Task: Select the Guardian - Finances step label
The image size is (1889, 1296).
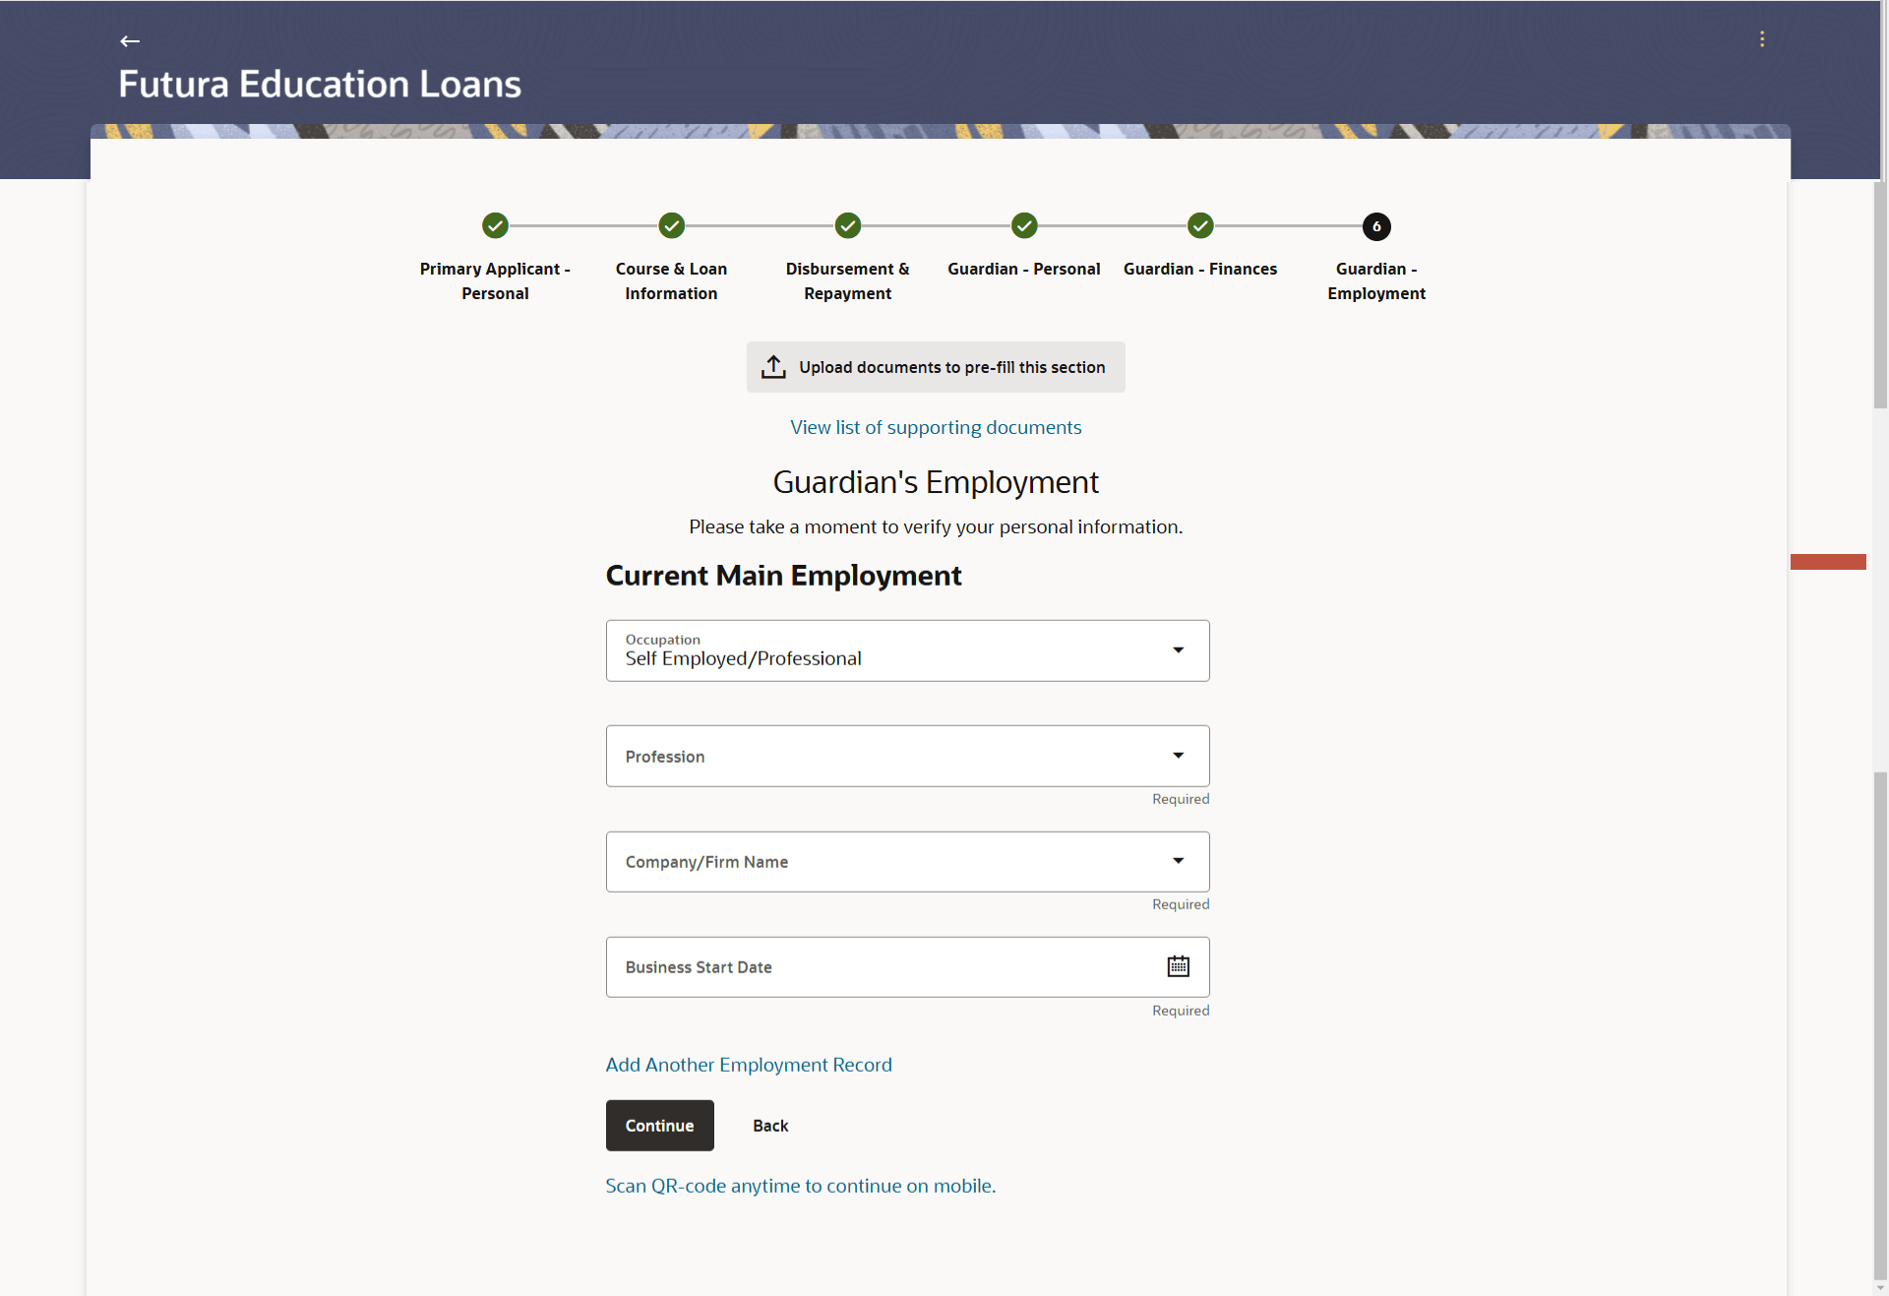Action: (x=1199, y=269)
